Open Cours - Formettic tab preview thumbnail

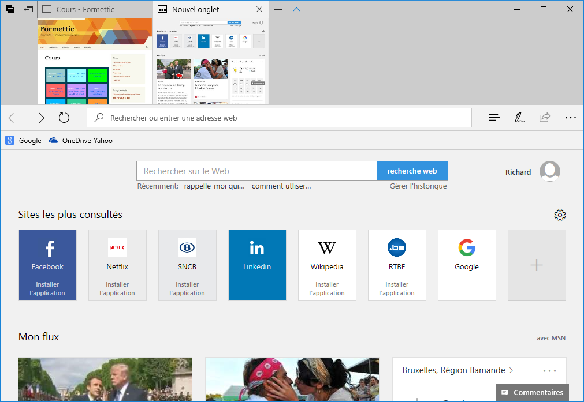95,61
